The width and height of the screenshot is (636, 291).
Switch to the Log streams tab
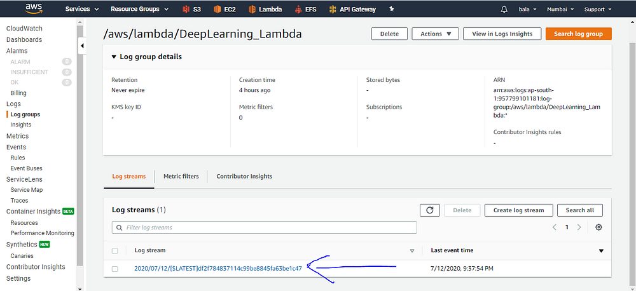coord(129,176)
